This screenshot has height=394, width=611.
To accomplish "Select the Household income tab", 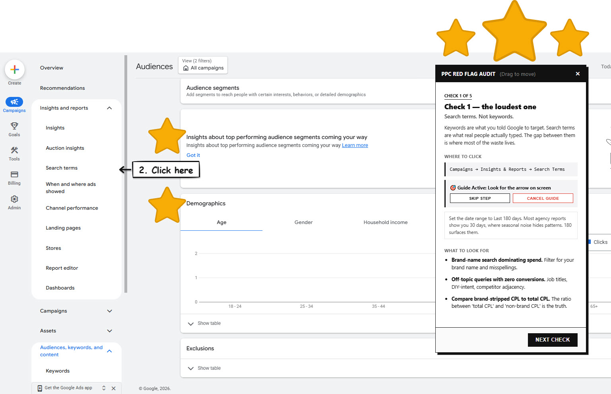I will click(x=386, y=222).
